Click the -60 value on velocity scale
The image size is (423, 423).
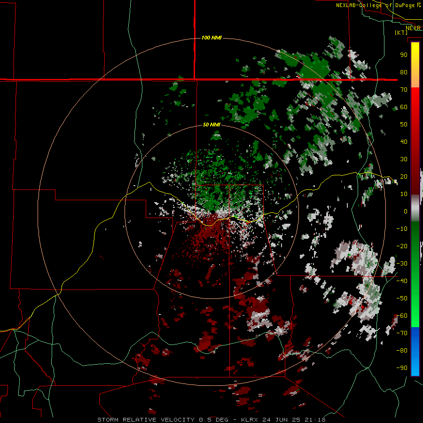[402, 316]
